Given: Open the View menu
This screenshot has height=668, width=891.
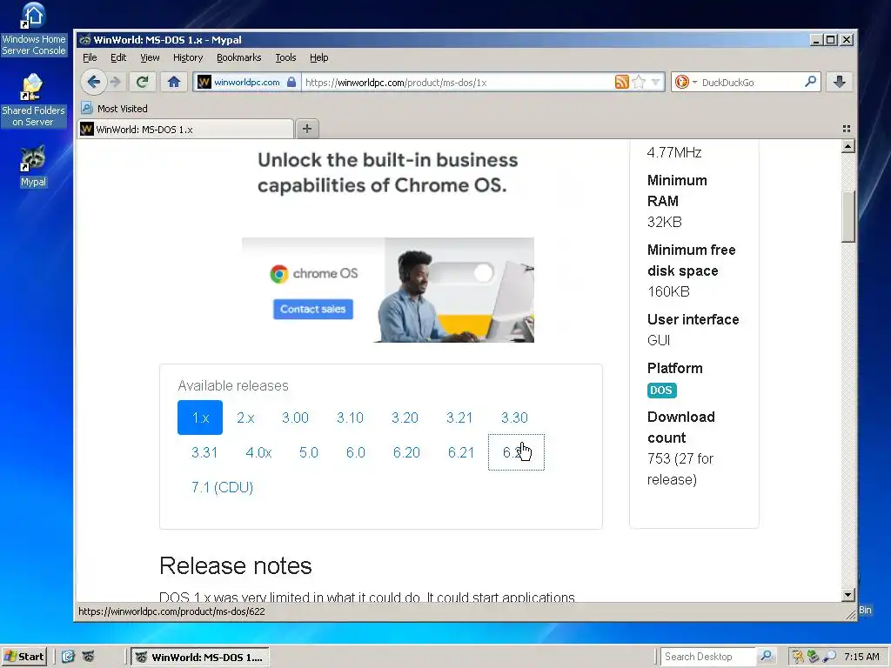Looking at the screenshot, I should click(x=150, y=57).
